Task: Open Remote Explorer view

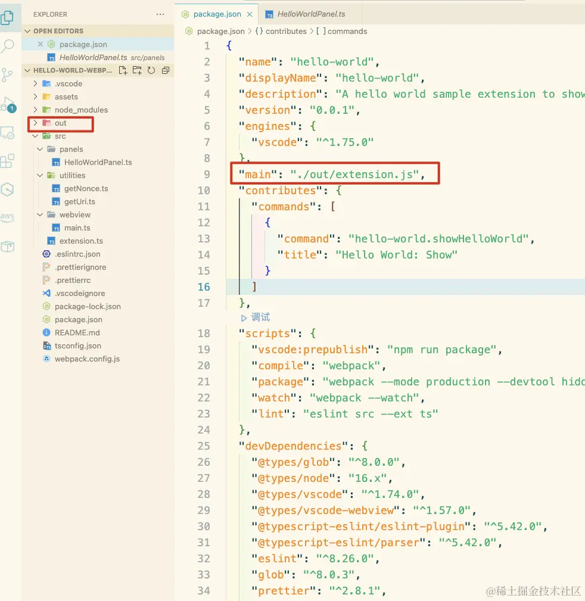Action: click(x=8, y=133)
